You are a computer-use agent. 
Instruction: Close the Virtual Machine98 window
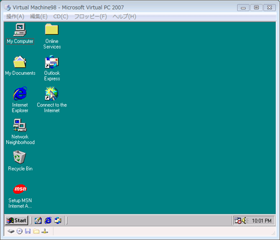click(269, 7)
